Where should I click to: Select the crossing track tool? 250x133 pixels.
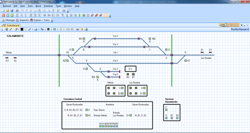(x=42, y=29)
